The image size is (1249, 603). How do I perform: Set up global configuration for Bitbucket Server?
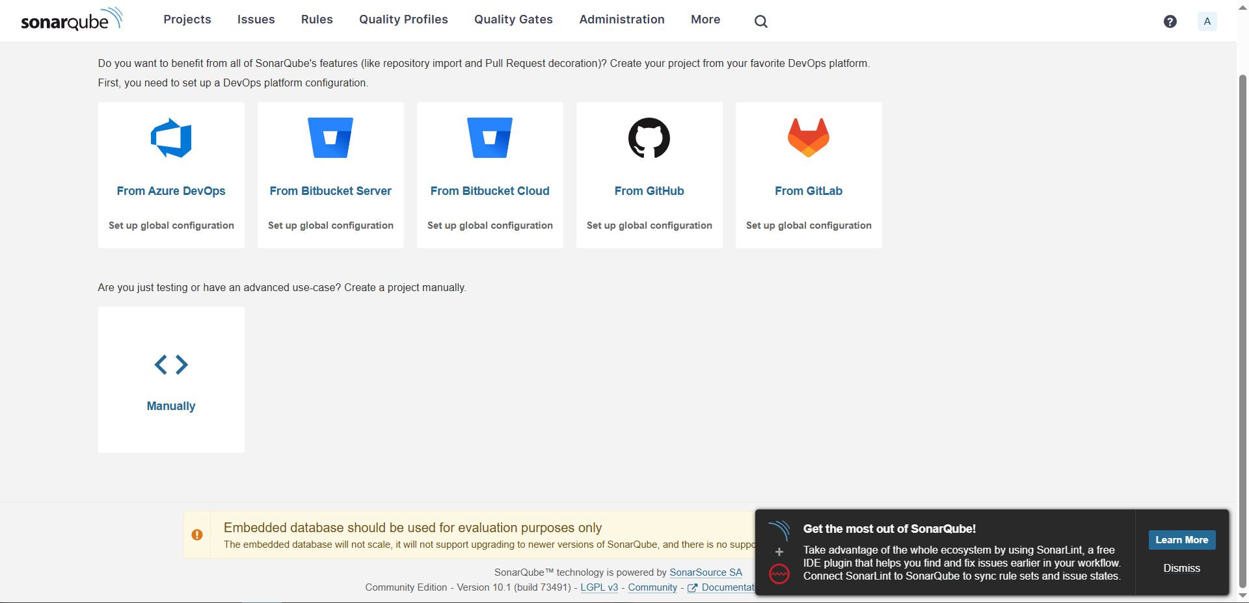(x=330, y=225)
